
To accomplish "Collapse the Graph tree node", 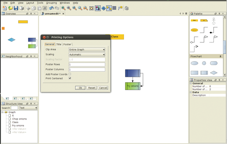I will pyautogui.click(x=3, y=112).
